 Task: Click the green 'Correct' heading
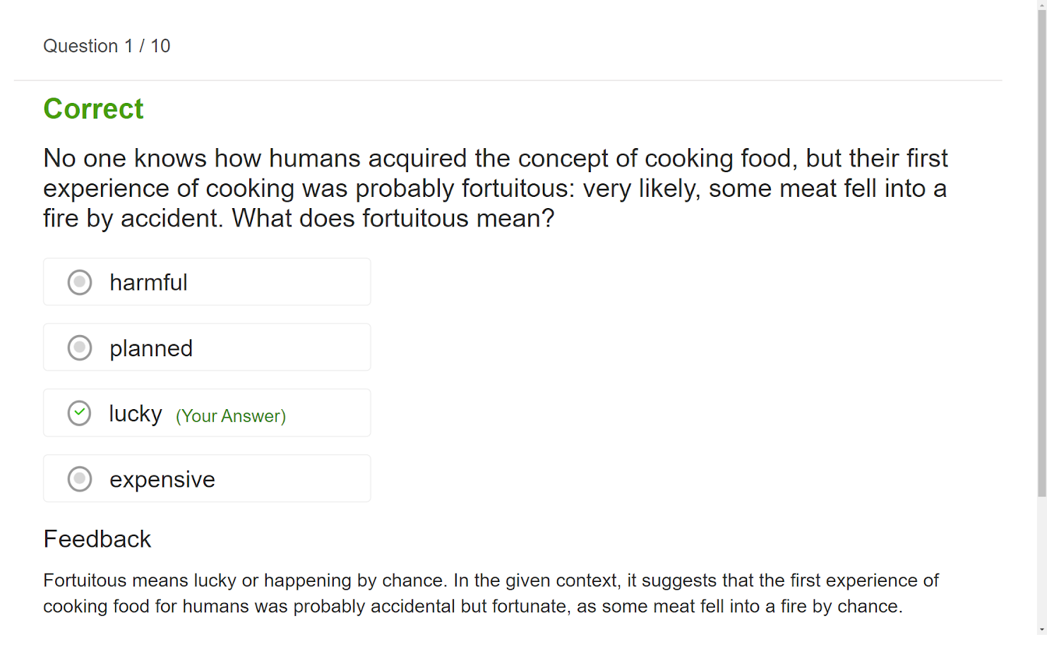93,109
